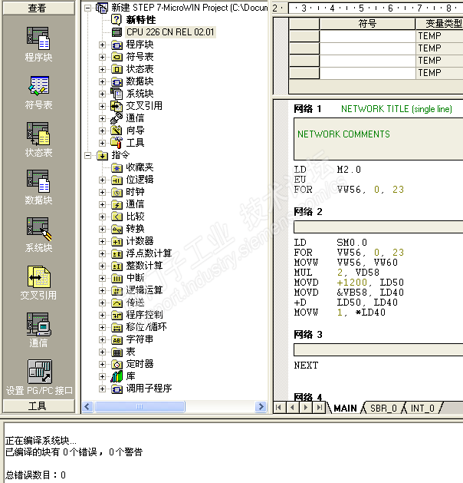Click the 计数器 instruction folder icon
The width and height of the screenshot is (463, 483).
(x=117, y=241)
